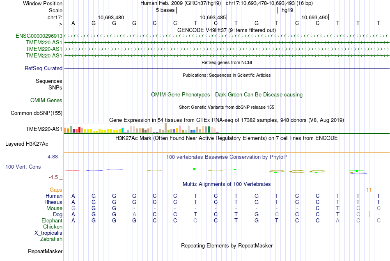The image size is (390, 261).
Task: Open 'Publications: Sequences in Scientific Articles' title
Action: pos(227,75)
